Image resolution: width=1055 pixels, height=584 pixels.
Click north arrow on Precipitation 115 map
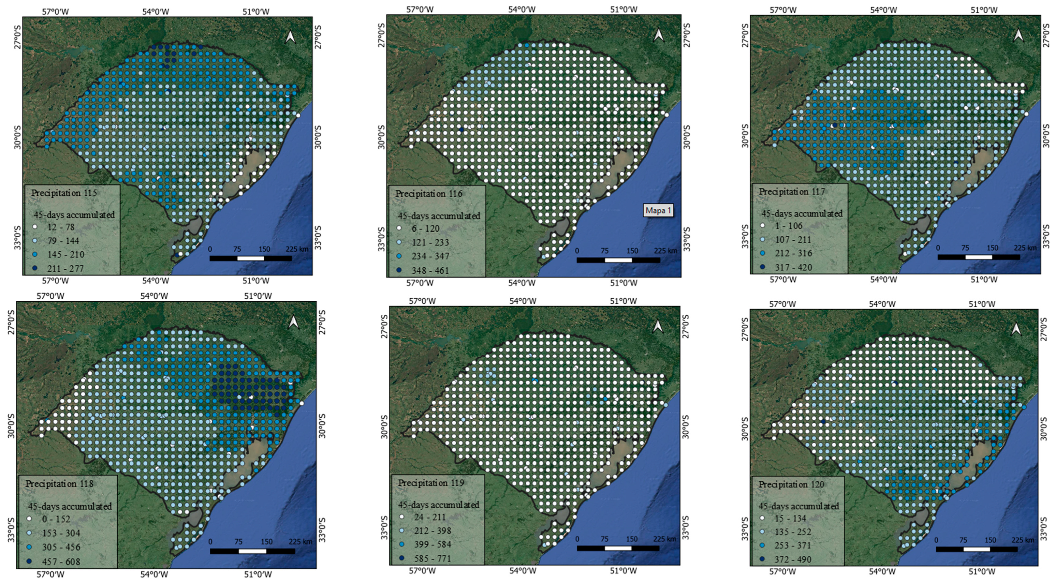tap(290, 37)
